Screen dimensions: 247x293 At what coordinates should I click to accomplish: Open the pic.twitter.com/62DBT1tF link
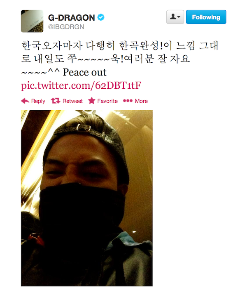81,85
